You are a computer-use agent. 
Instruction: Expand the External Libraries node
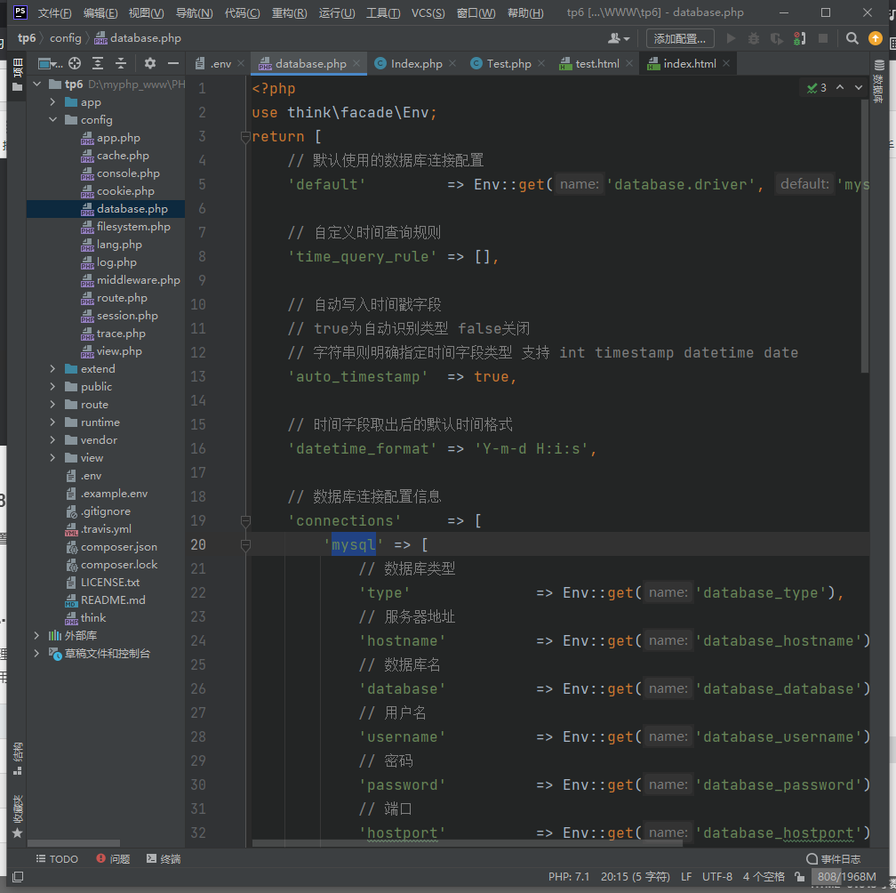click(37, 635)
